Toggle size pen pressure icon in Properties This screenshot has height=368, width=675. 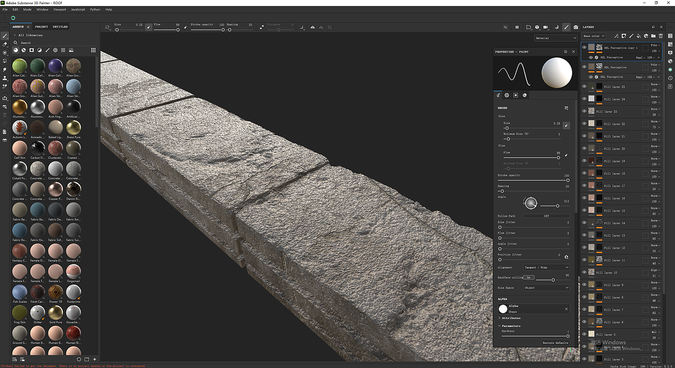(x=566, y=125)
